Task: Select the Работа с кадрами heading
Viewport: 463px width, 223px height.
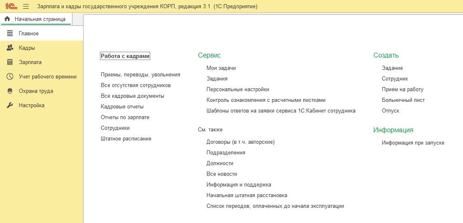Action: tap(125, 56)
